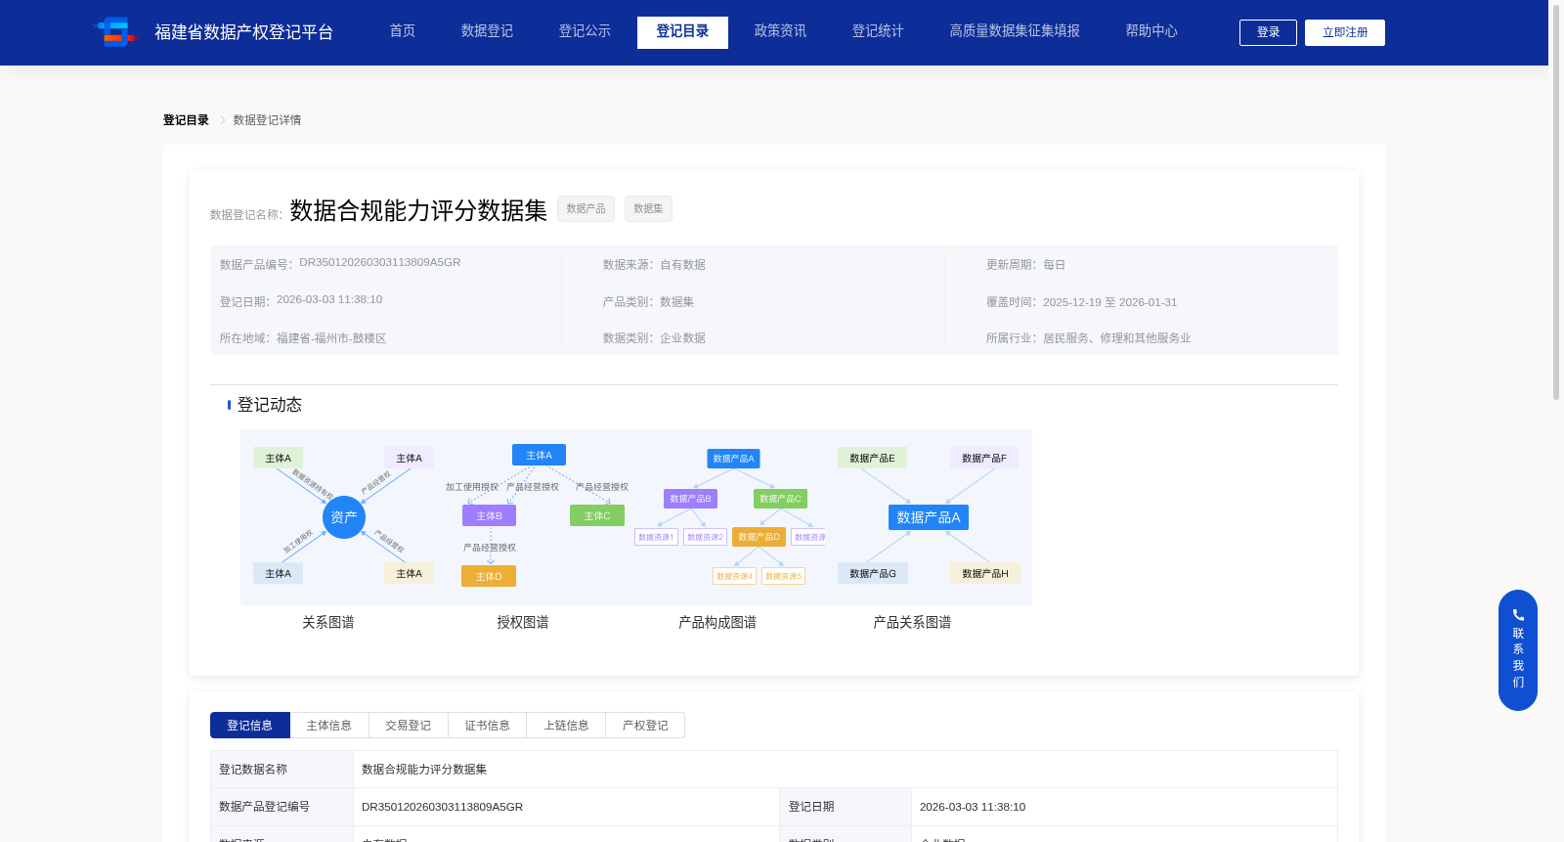Go back via 登记目录 breadcrumb link

(186, 120)
